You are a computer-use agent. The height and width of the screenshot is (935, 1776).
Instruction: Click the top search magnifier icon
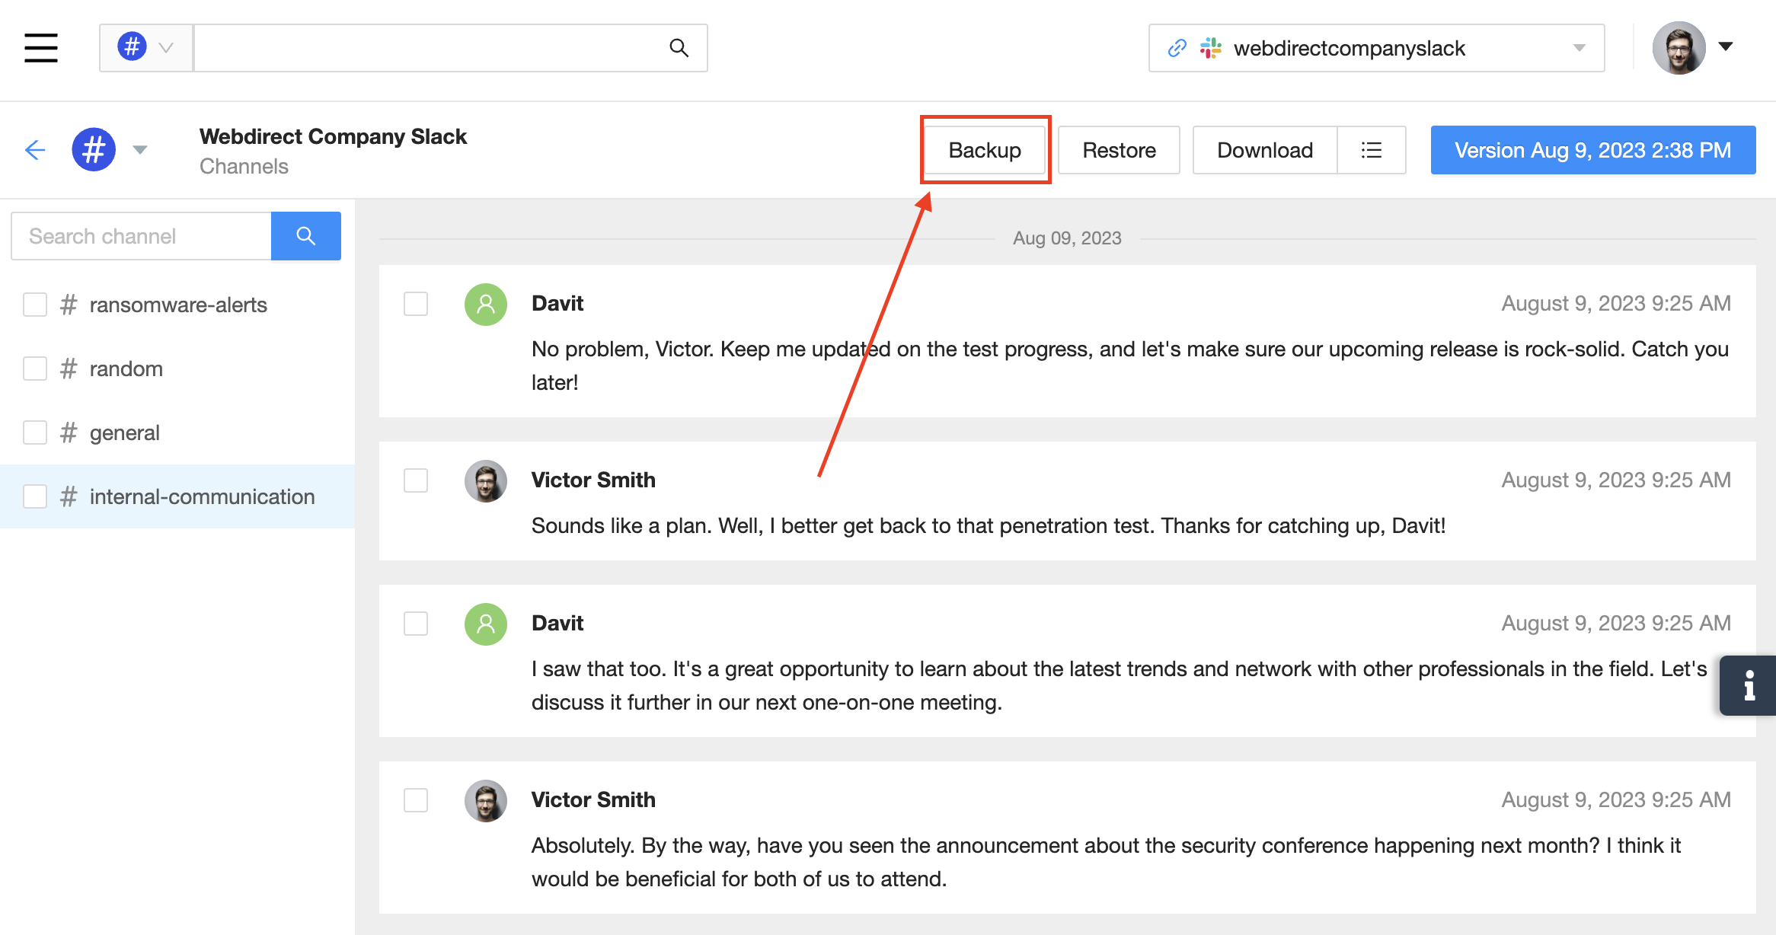pyautogui.click(x=679, y=48)
